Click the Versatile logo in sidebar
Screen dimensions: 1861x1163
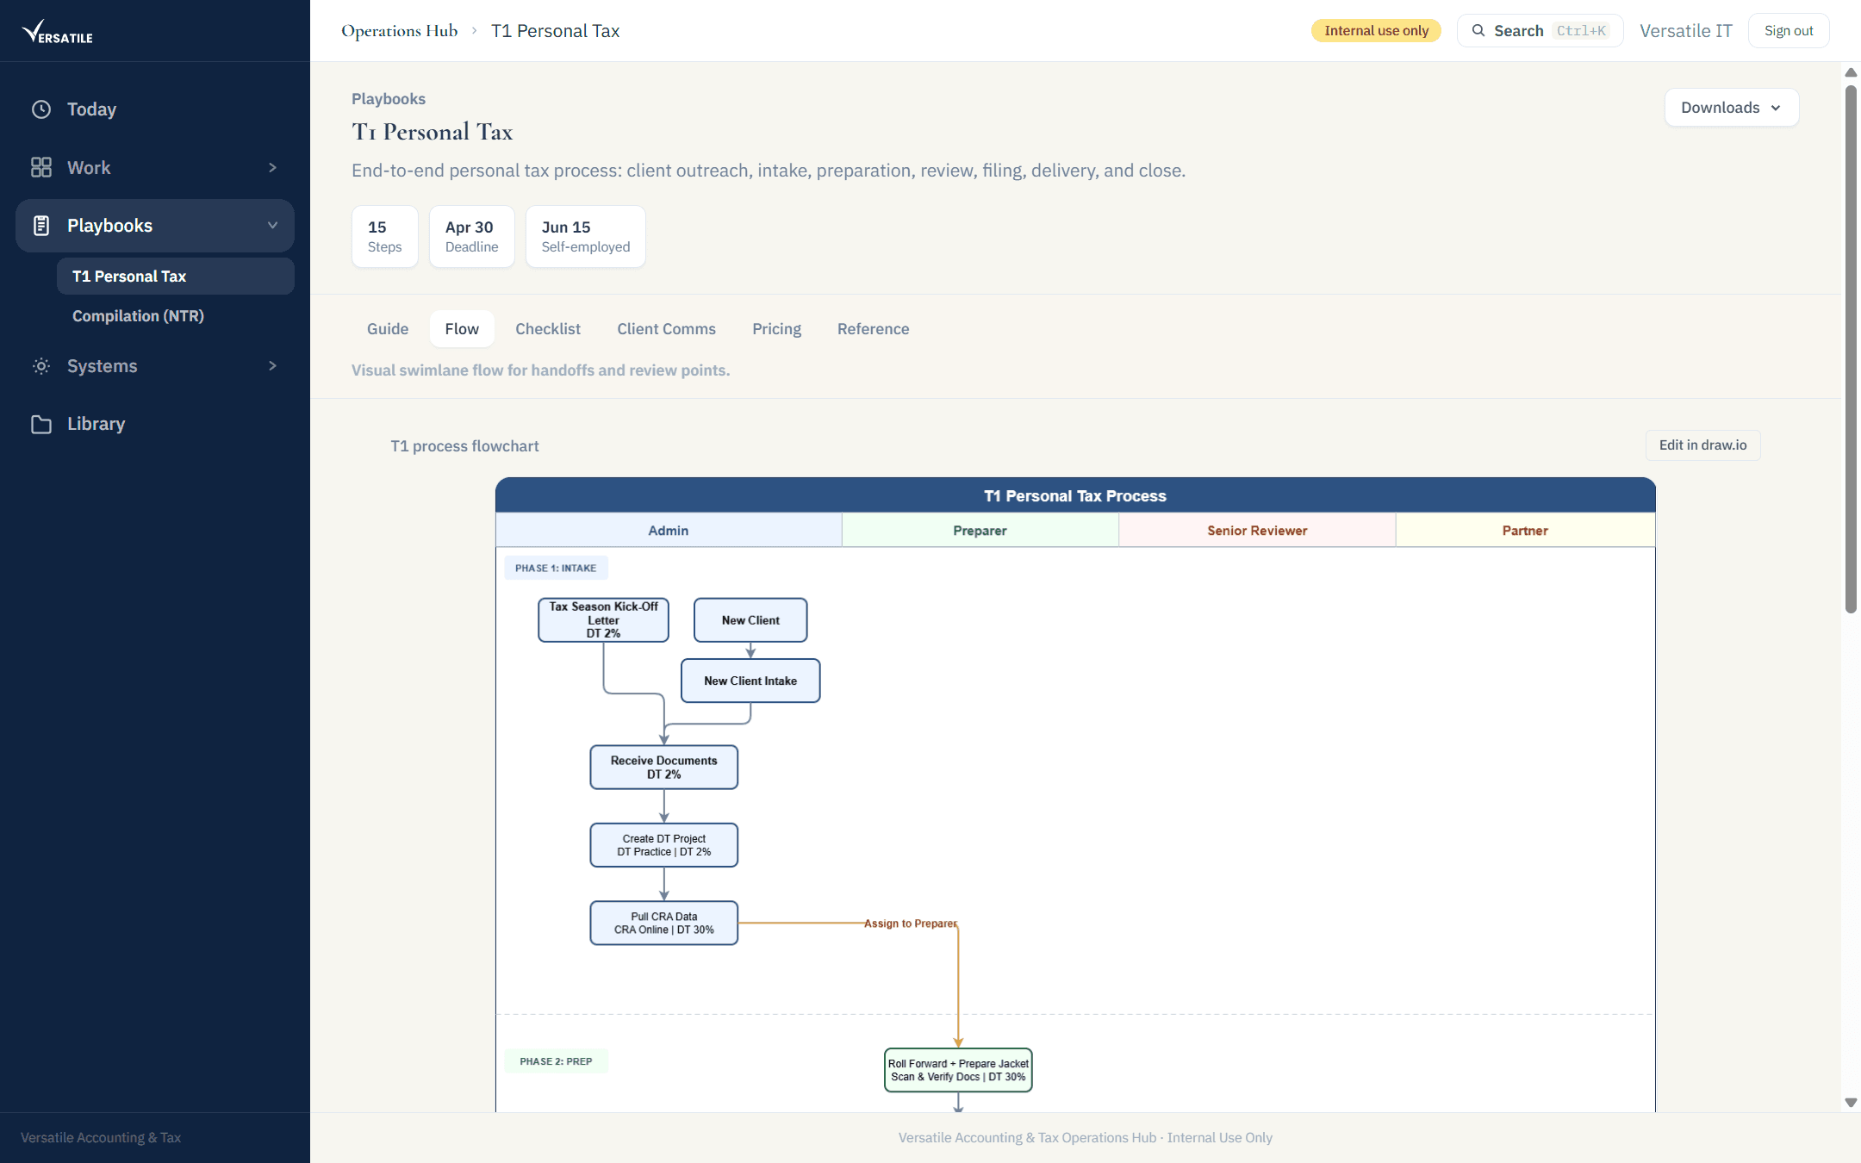click(x=57, y=32)
